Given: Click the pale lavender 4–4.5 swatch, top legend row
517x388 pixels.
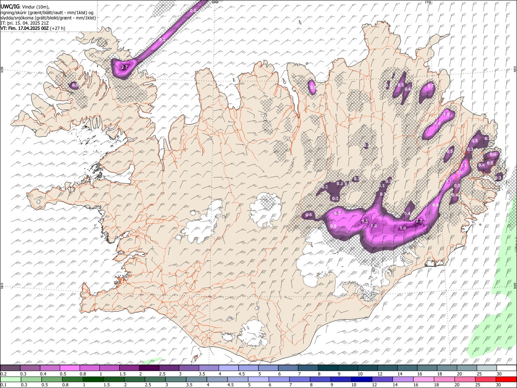Looking at the screenshot, I should pos(229,368).
